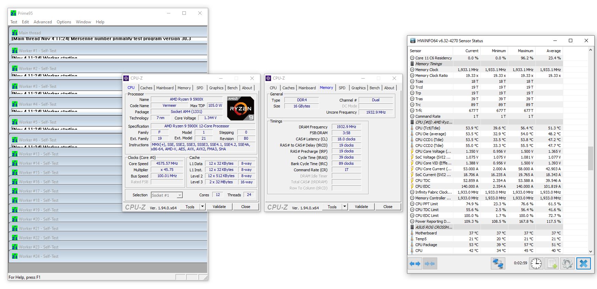Click clock icon beside Memory Clock sensor

coord(412,69)
